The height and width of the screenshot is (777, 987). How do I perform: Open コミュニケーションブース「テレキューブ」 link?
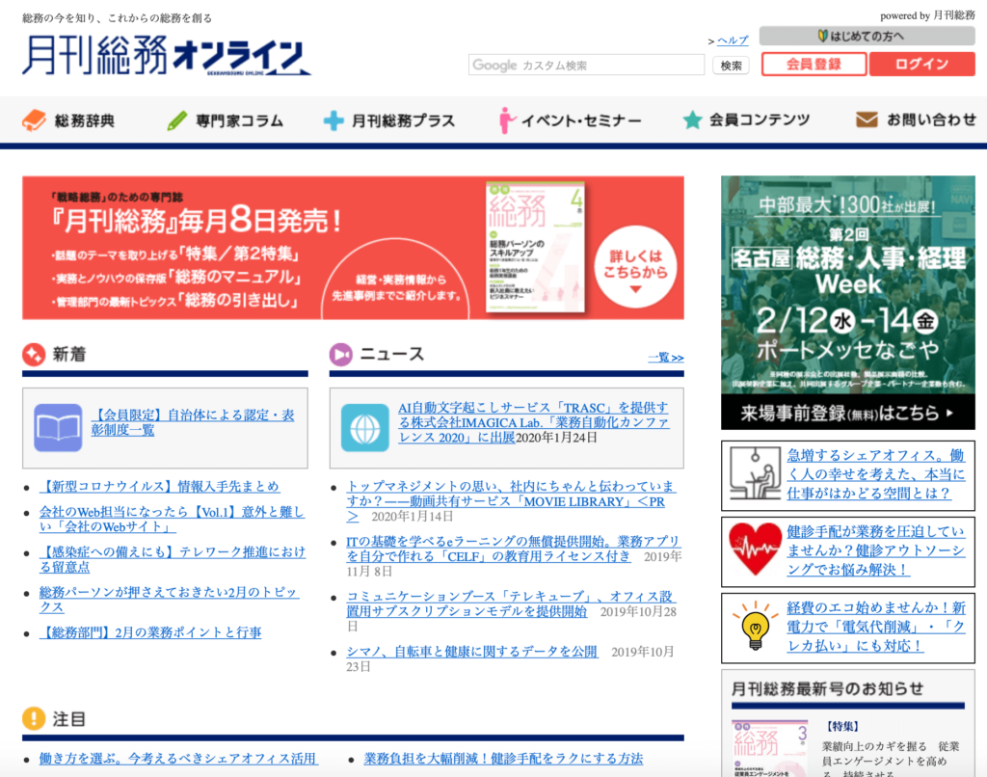pos(510,603)
